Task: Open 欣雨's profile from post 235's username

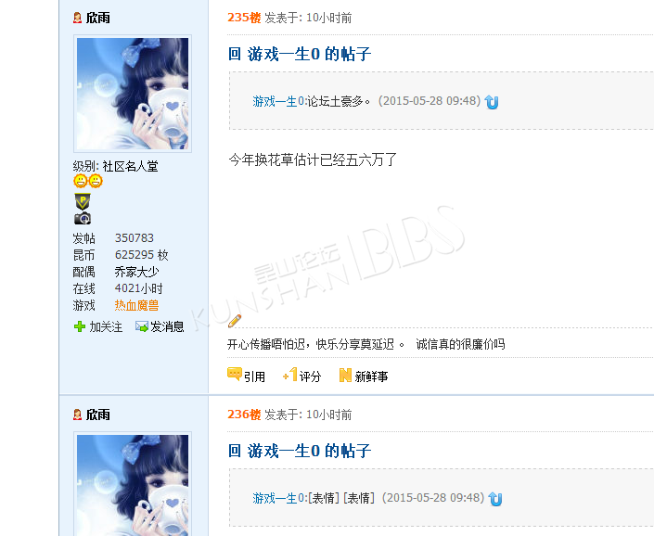Action: 98,18
